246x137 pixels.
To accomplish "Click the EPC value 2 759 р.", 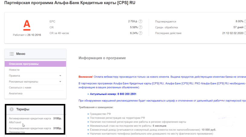I will click(x=133, y=21).
